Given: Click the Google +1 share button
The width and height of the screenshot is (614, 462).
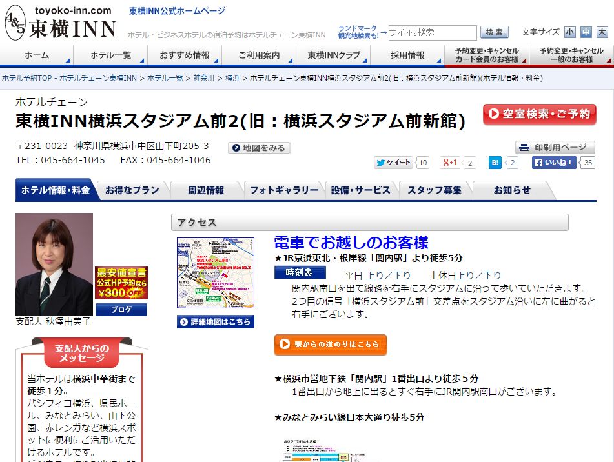Looking at the screenshot, I should (x=449, y=163).
